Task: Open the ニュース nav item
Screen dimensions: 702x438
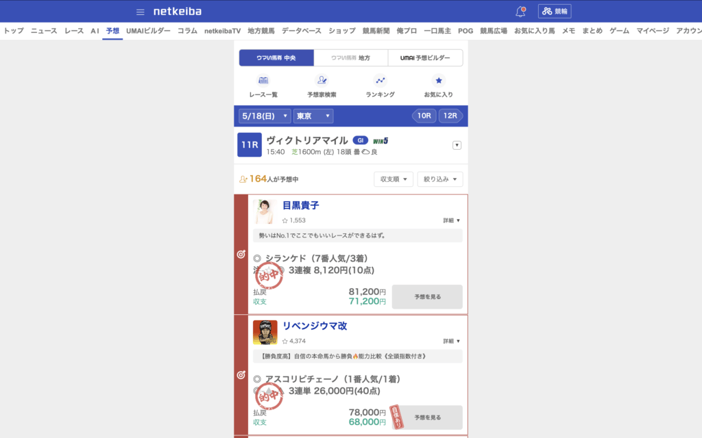Action: [x=44, y=31]
